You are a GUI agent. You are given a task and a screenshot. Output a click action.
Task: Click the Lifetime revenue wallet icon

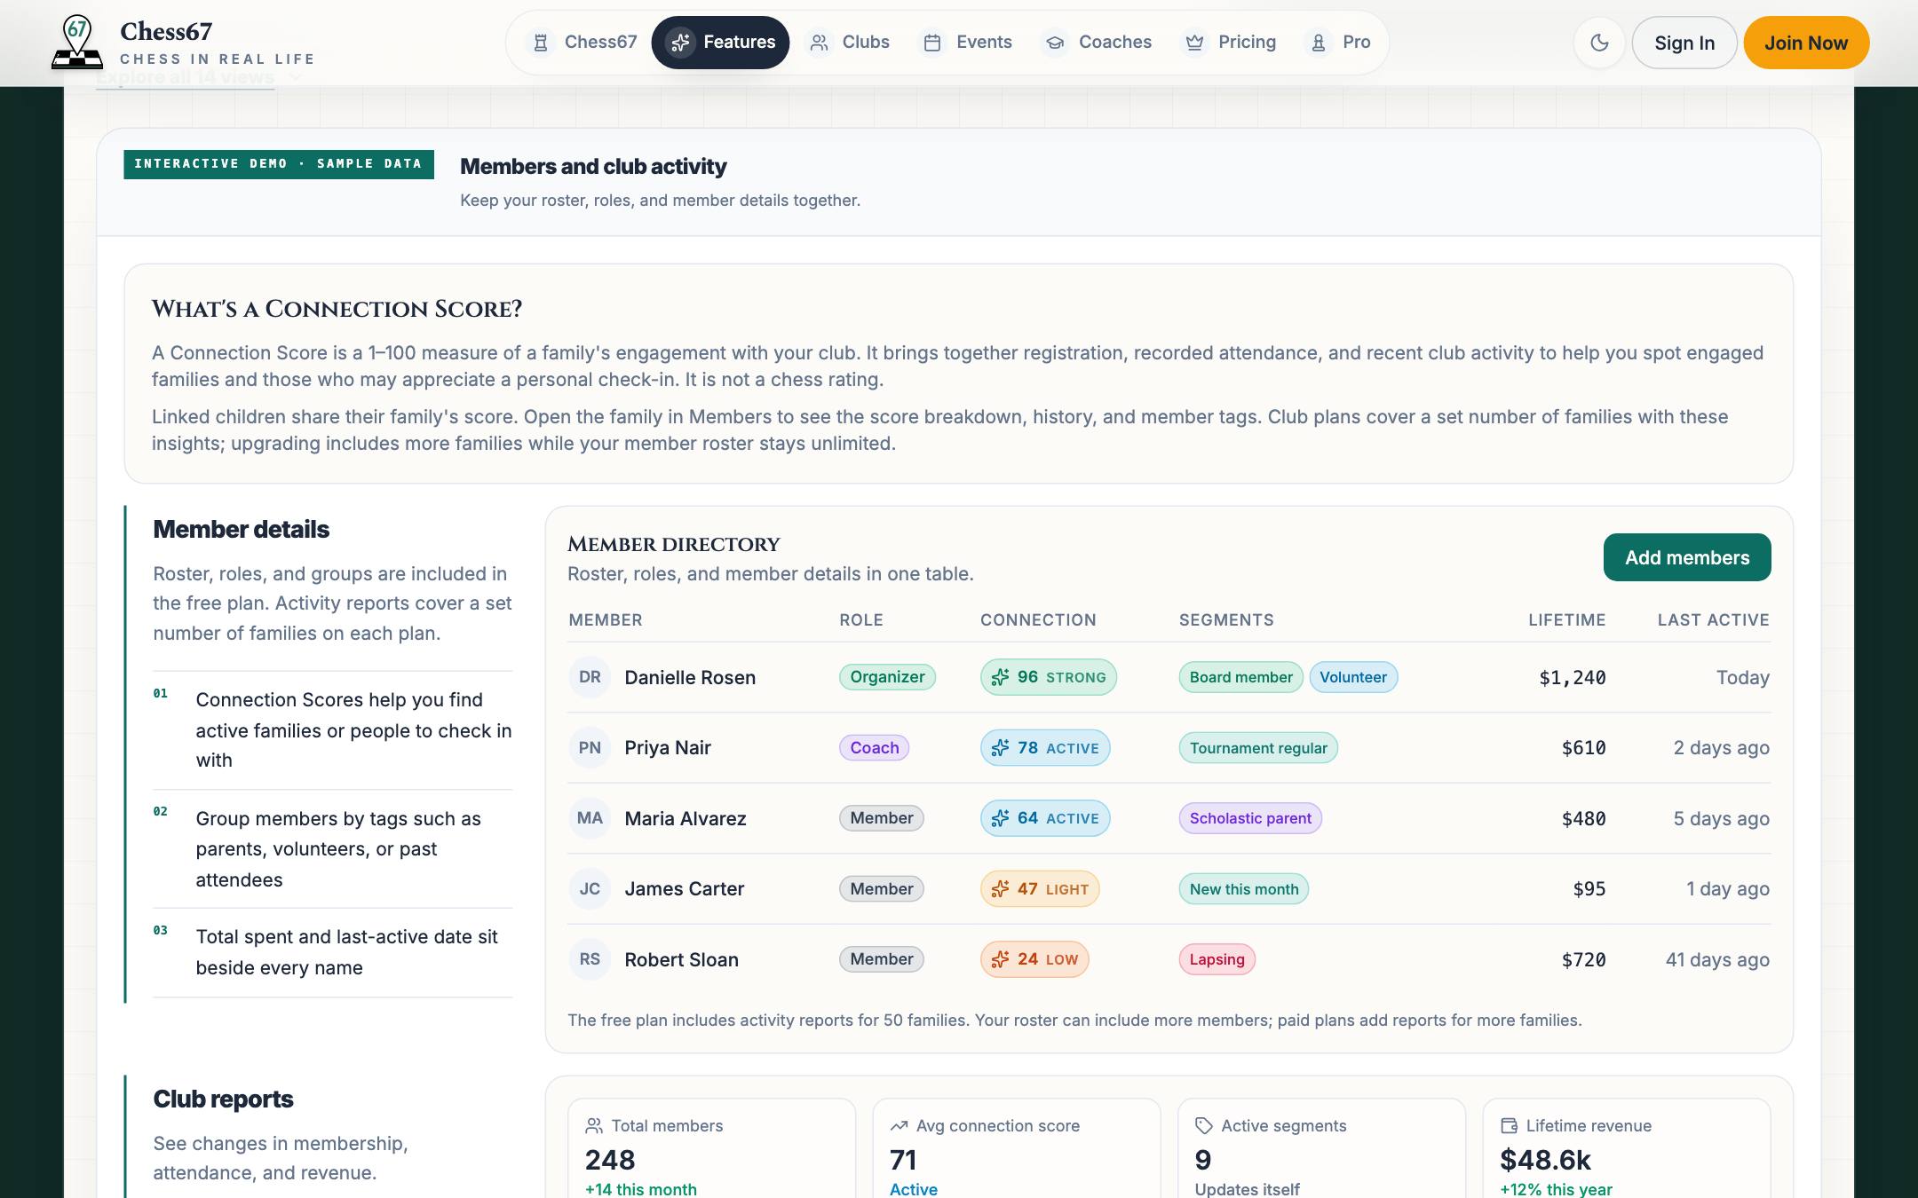[x=1509, y=1125]
